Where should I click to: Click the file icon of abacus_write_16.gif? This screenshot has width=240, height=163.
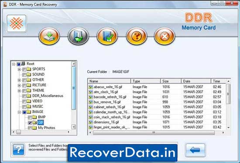tap(91, 87)
